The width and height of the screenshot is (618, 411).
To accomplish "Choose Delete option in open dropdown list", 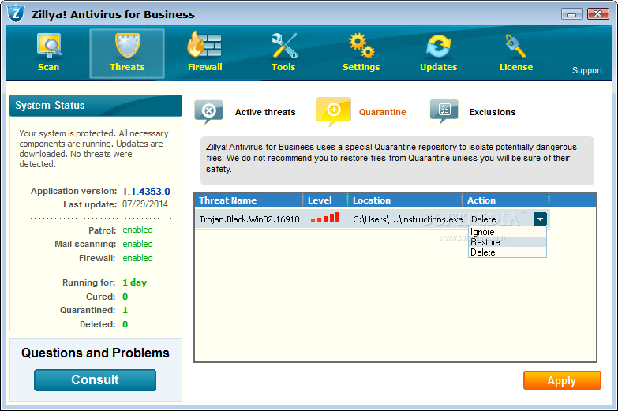I will pos(508,252).
